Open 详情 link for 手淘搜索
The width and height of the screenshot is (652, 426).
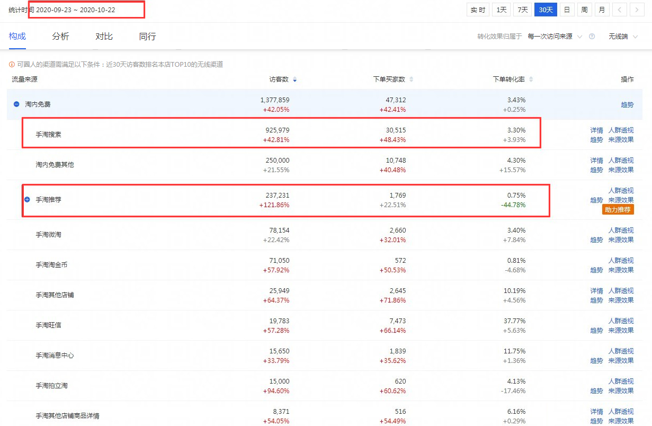tap(596, 130)
